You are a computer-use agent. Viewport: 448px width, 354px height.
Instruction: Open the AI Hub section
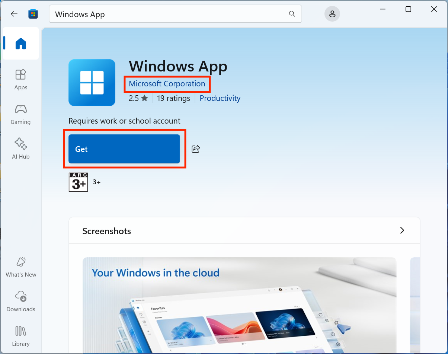pyautogui.click(x=20, y=149)
